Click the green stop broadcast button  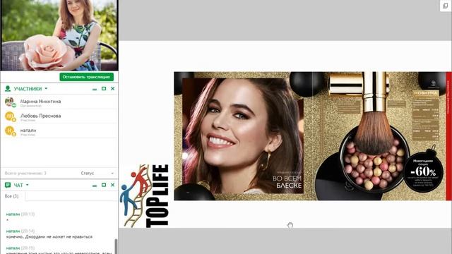[86, 77]
